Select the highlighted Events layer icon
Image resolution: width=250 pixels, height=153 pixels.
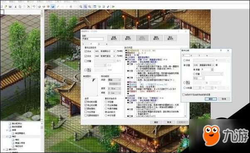tap(53, 7)
